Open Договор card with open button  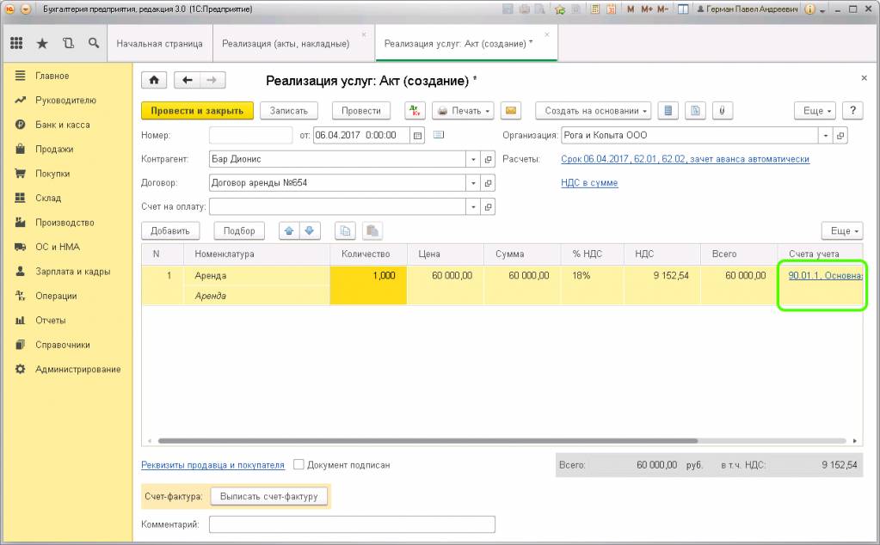pos(489,183)
